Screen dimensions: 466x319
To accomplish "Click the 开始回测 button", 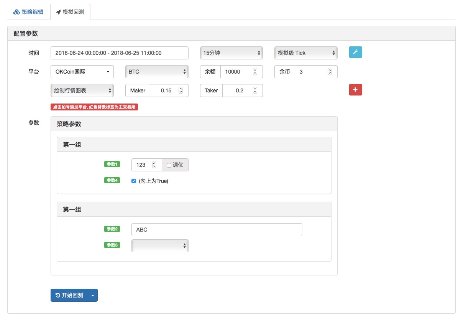I will point(69,295).
